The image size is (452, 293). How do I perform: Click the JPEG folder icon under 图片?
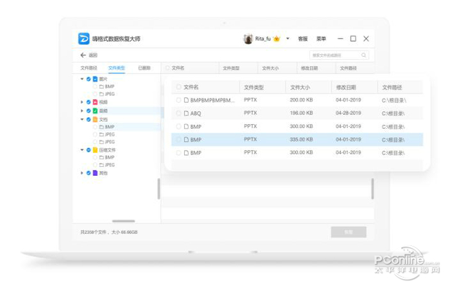101,94
